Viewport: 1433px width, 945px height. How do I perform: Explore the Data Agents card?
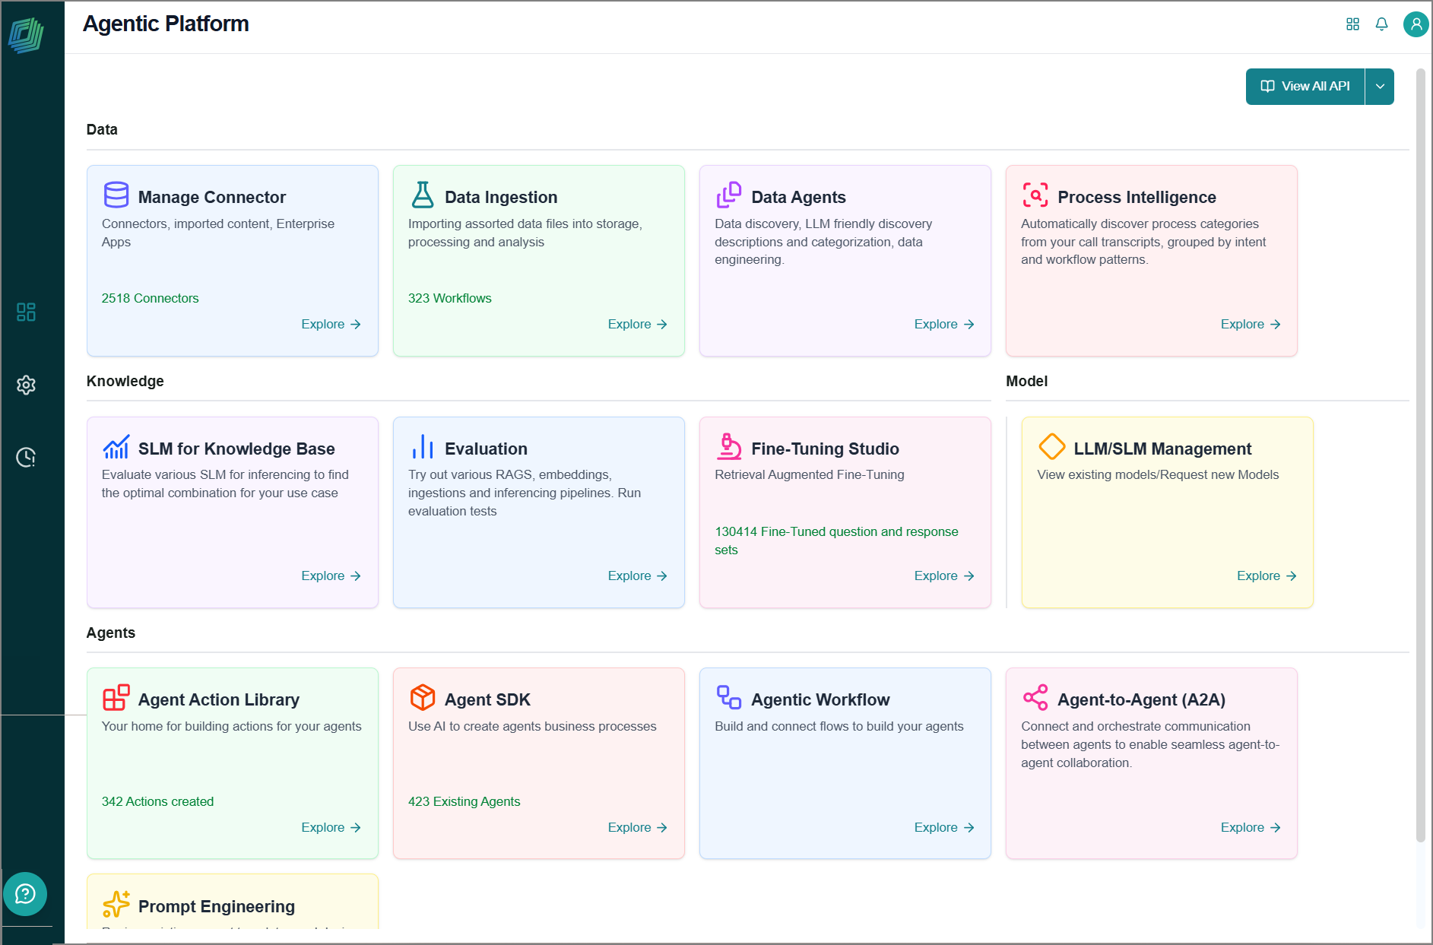943,325
